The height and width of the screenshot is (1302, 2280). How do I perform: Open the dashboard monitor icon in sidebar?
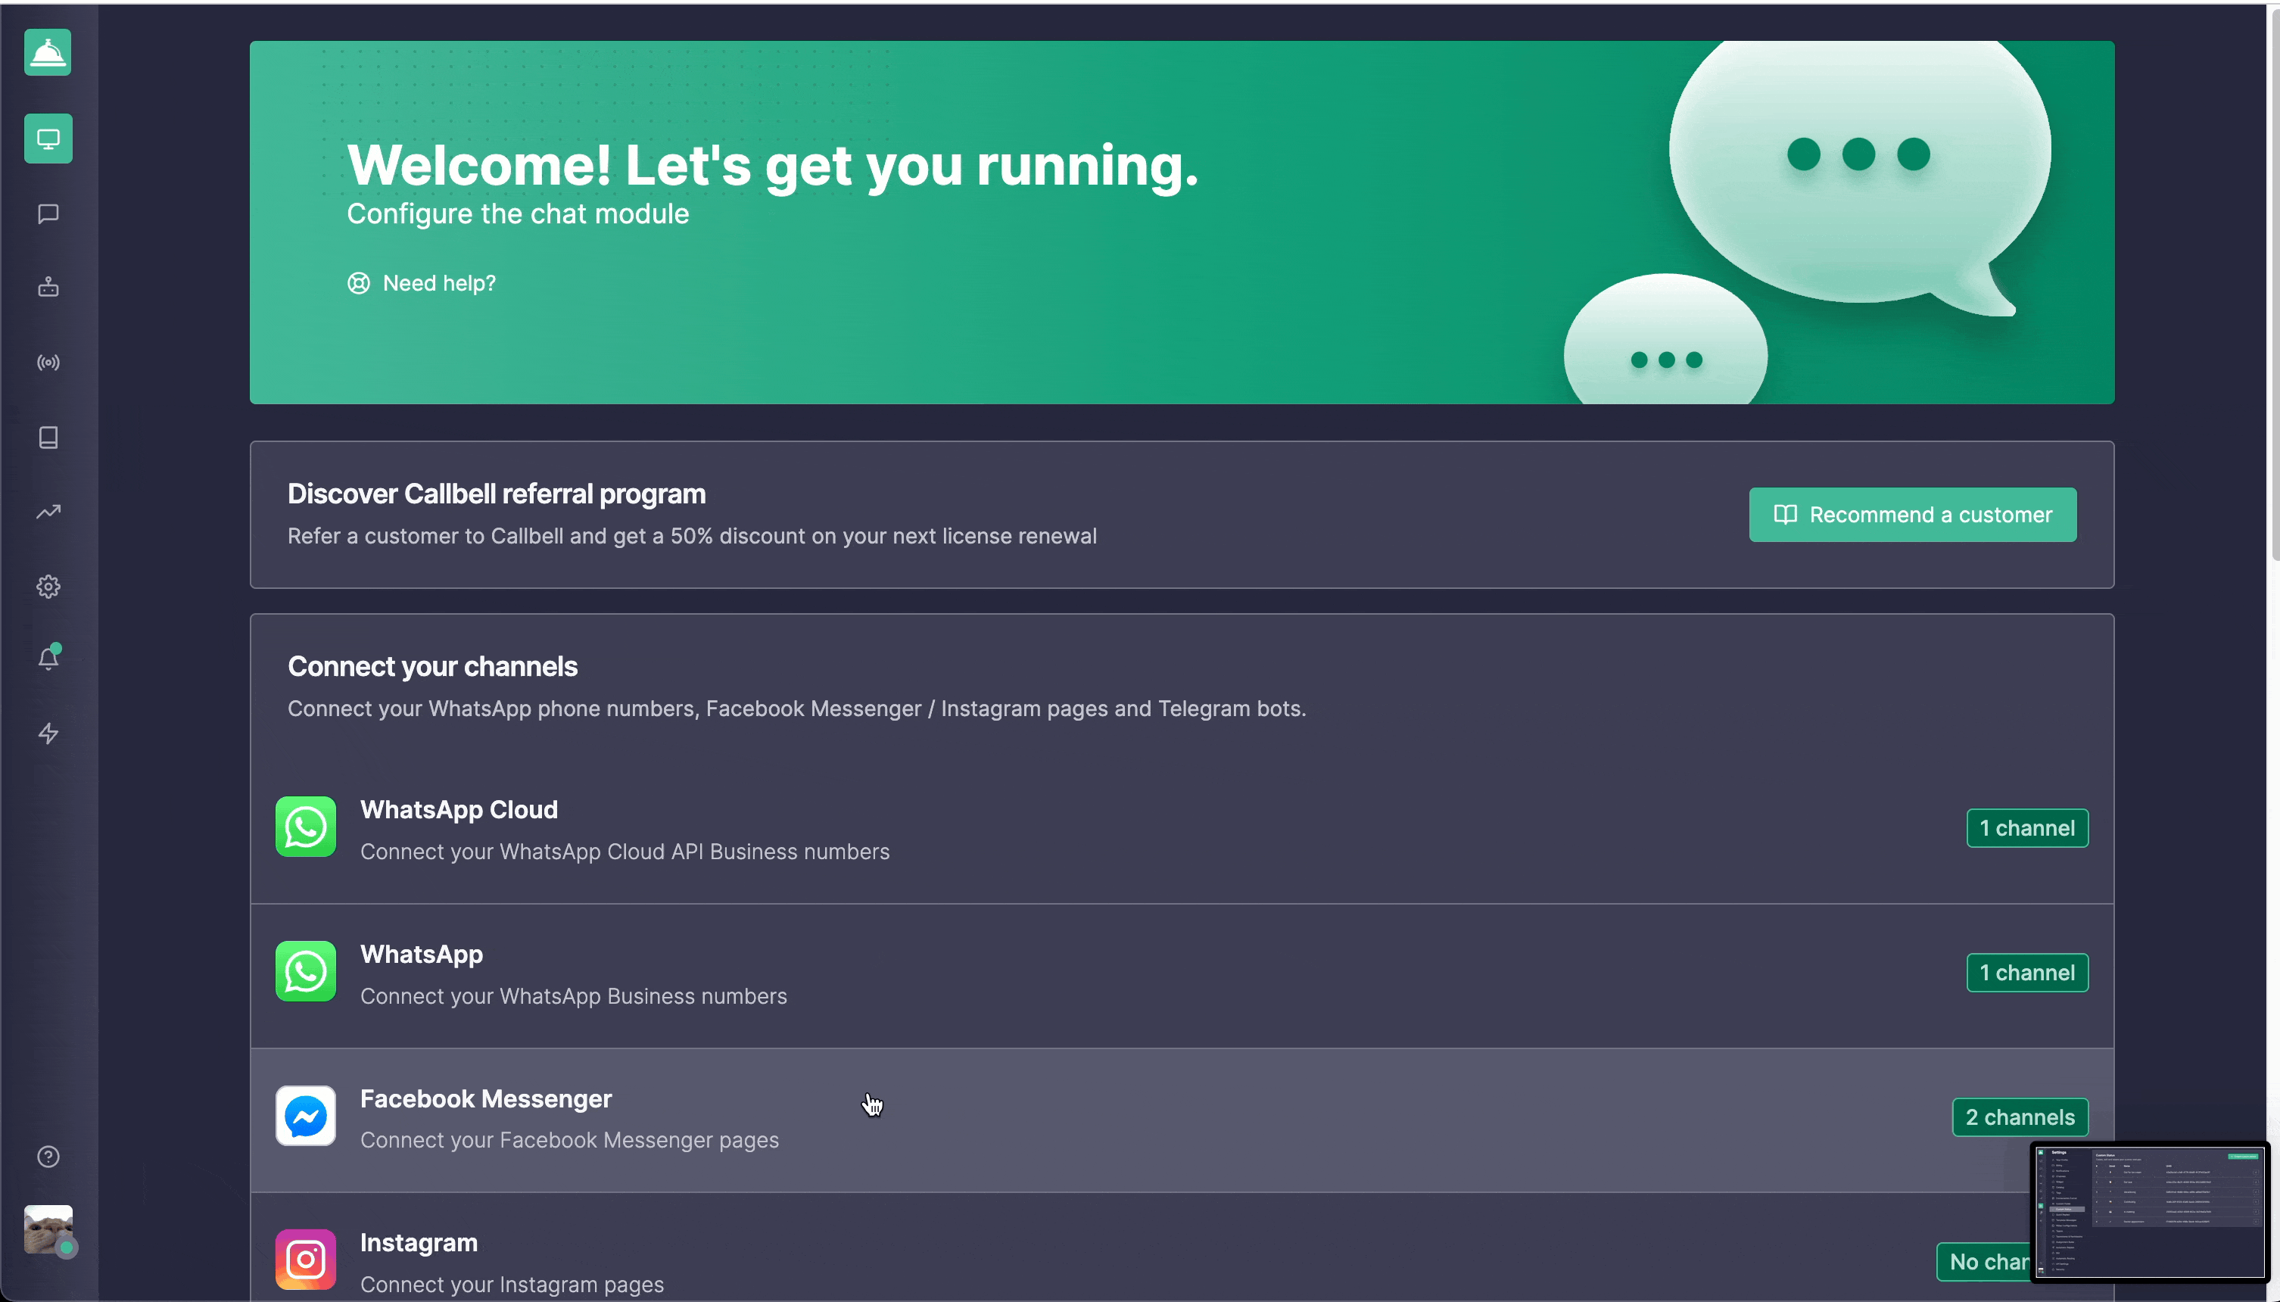48,139
